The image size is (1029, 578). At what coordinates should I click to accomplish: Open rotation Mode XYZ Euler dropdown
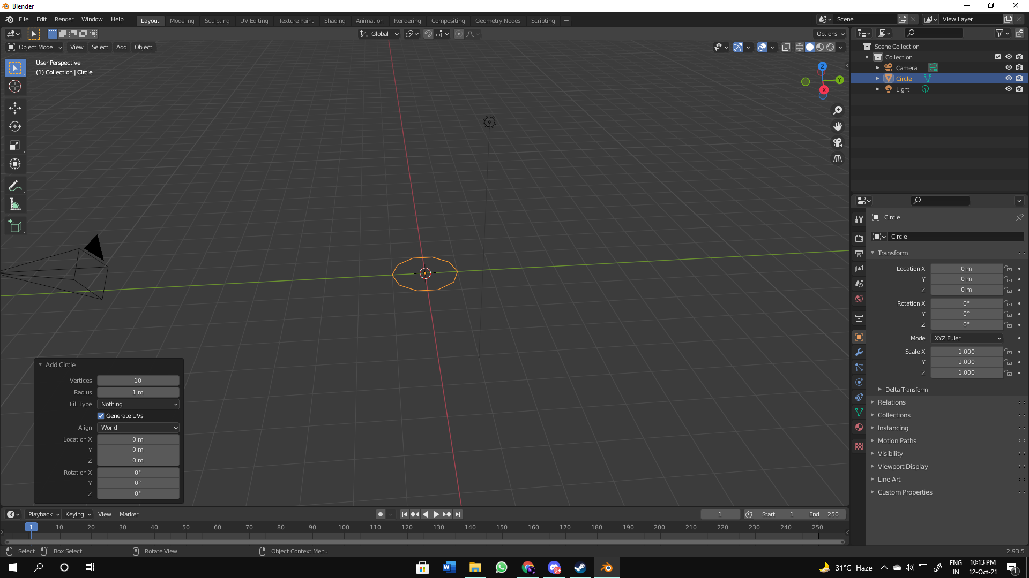click(967, 338)
